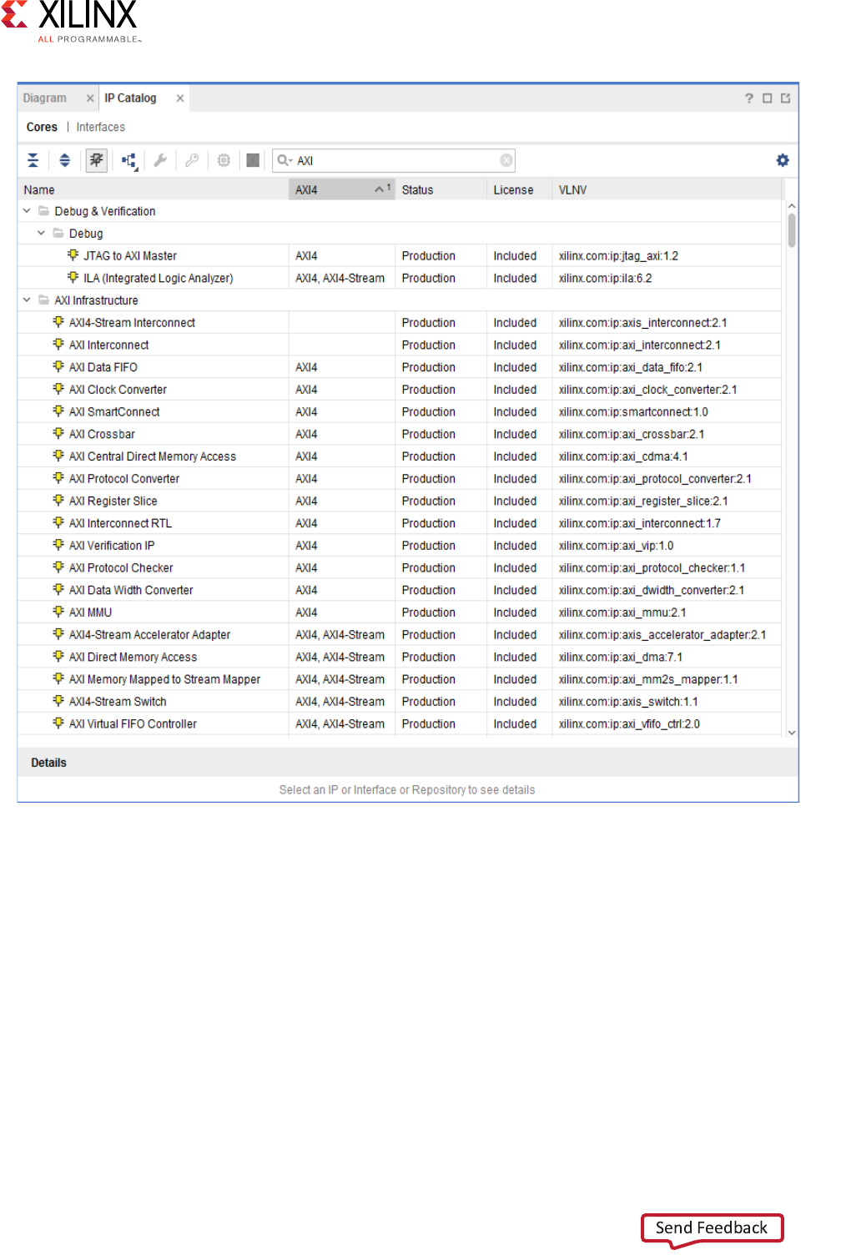The image size is (841, 1260).
Task: Click the key License status icon
Action: click(192, 160)
